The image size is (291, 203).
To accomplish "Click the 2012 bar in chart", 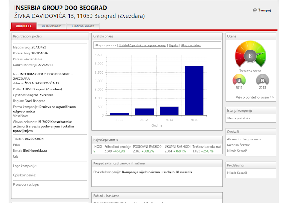I will 144,112.
